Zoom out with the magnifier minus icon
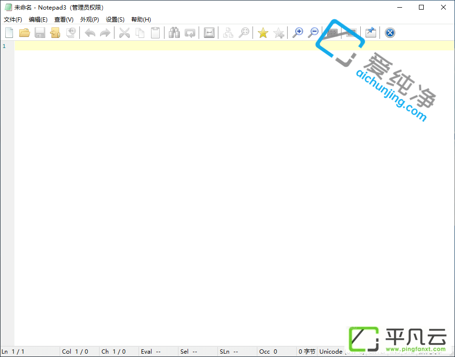The width and height of the screenshot is (455, 357). coord(313,33)
